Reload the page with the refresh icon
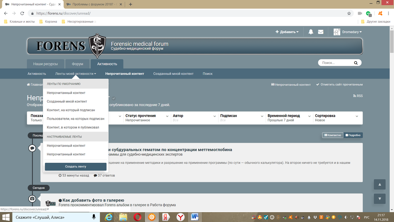This screenshot has width=394, height=222. 22,13
